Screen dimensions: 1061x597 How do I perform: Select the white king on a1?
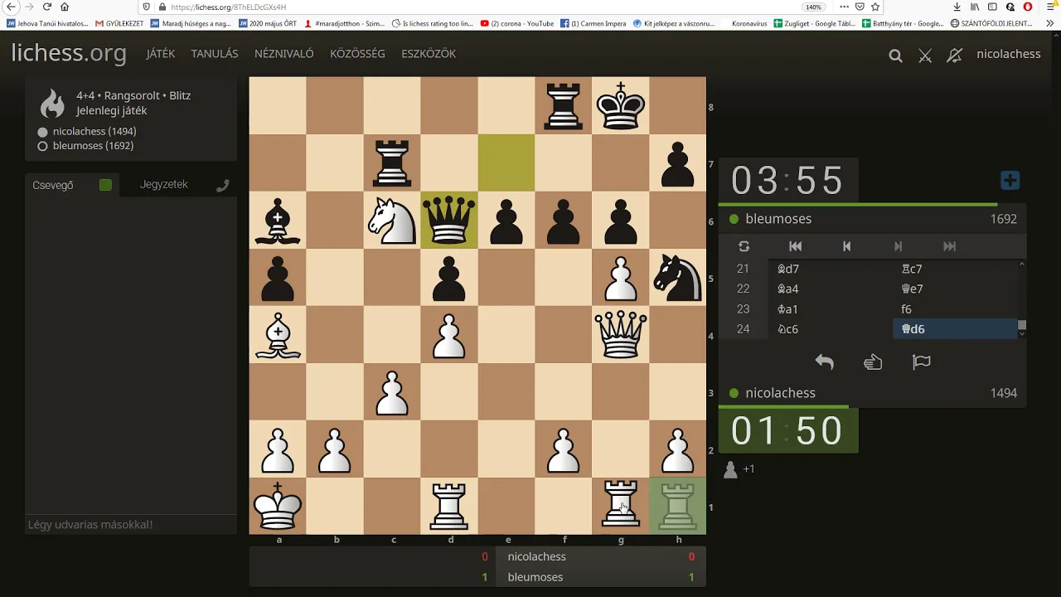point(278,506)
